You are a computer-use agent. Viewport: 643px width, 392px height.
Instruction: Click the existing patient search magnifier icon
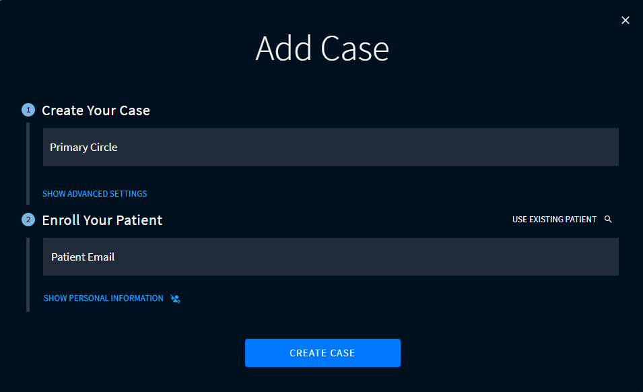click(608, 220)
